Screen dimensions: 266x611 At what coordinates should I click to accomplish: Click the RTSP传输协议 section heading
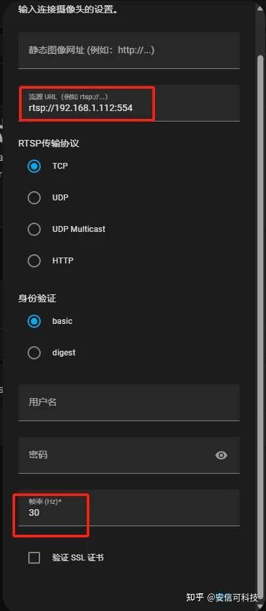49,143
